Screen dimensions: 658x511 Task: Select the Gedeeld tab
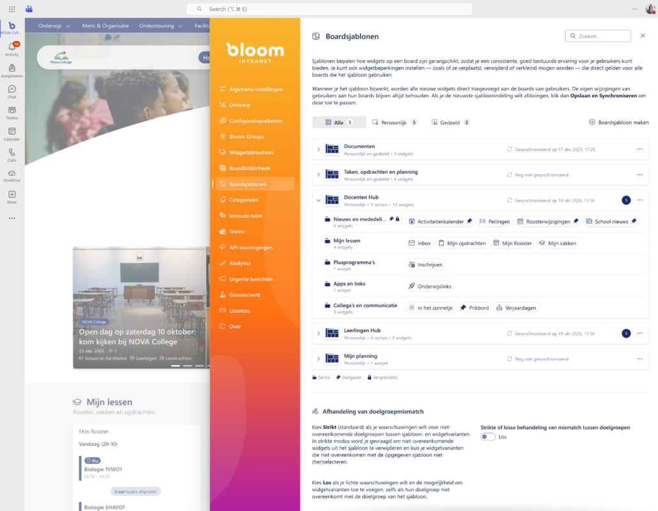450,122
